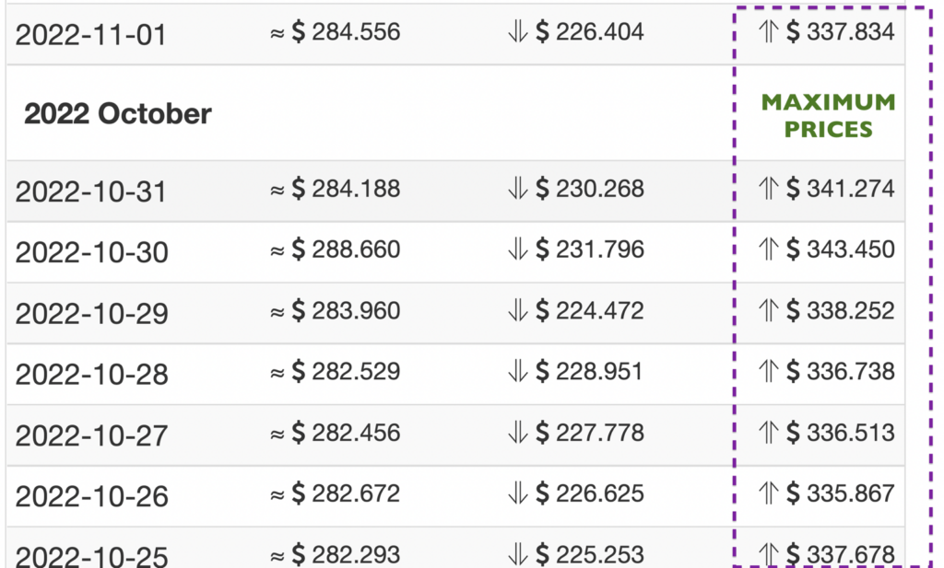Viewport: 944px width, 568px height.
Task: Click the down arrow beside $ 227.778
Action: coord(517,432)
